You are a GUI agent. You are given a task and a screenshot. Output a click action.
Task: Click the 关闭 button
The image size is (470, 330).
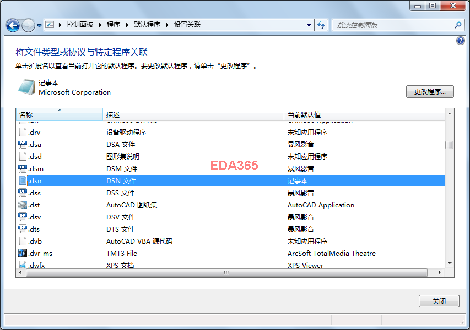click(439, 301)
